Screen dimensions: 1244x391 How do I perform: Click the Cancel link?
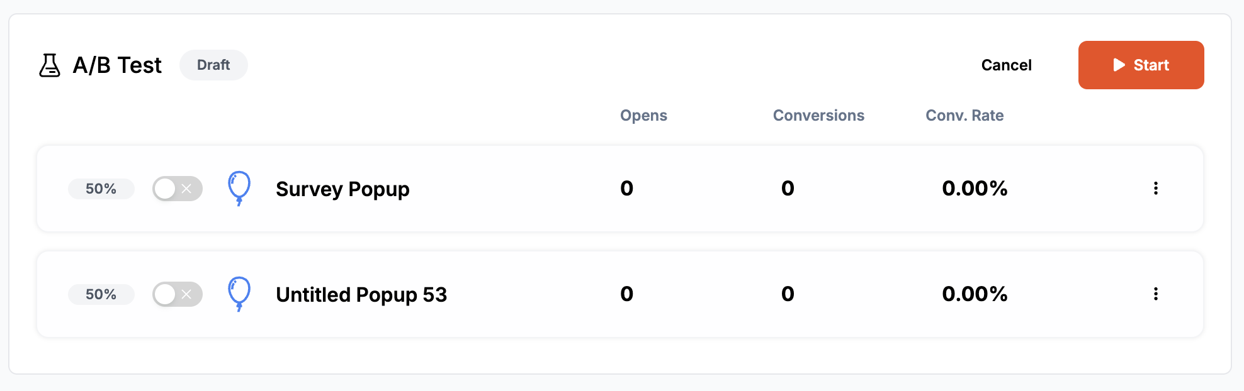pyautogui.click(x=1006, y=65)
